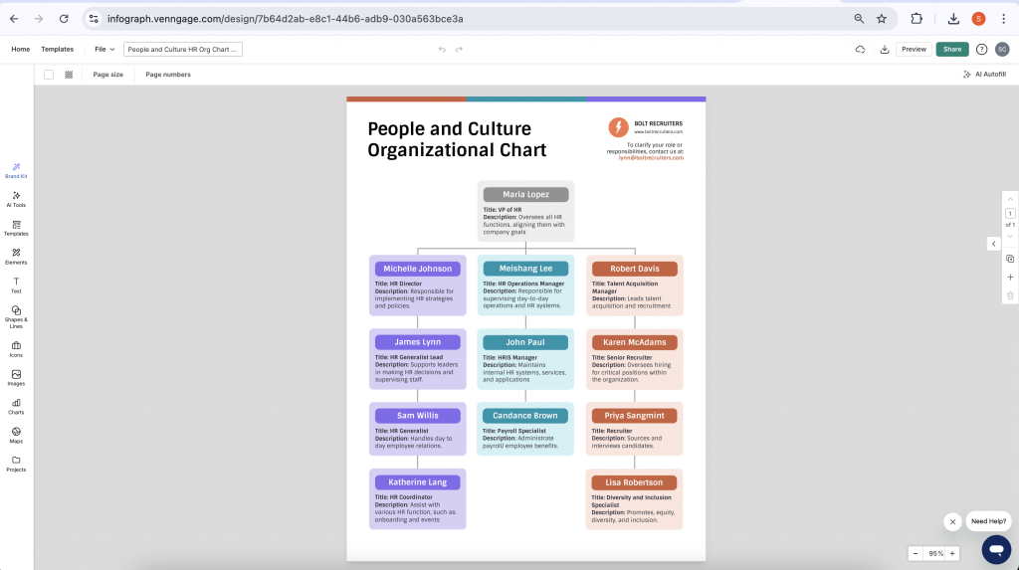Expand the File dropdown menu

104,49
